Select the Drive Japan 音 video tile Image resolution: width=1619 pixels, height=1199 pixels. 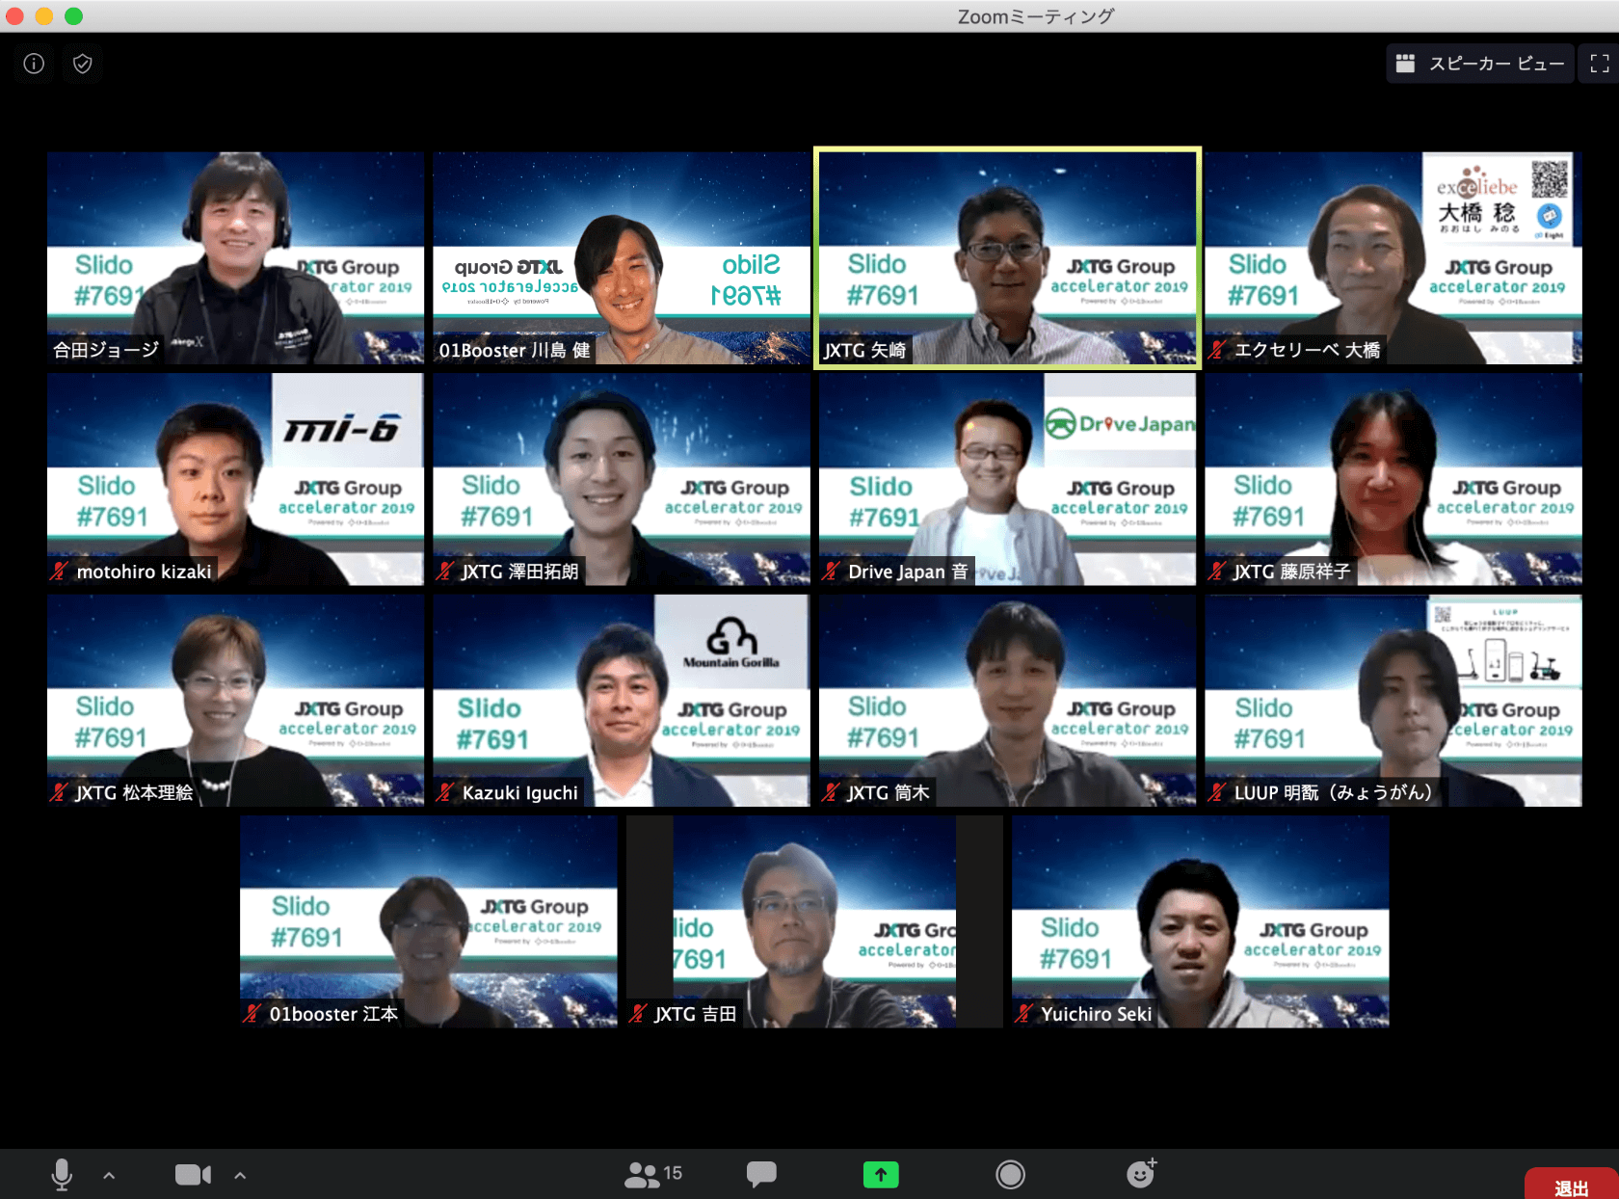pyautogui.click(x=1007, y=479)
